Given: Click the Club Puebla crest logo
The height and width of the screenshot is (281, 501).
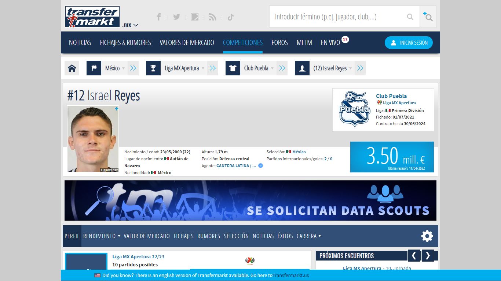Looking at the screenshot, I should (x=354, y=109).
